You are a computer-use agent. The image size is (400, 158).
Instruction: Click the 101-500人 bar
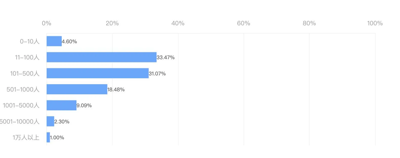98,73
